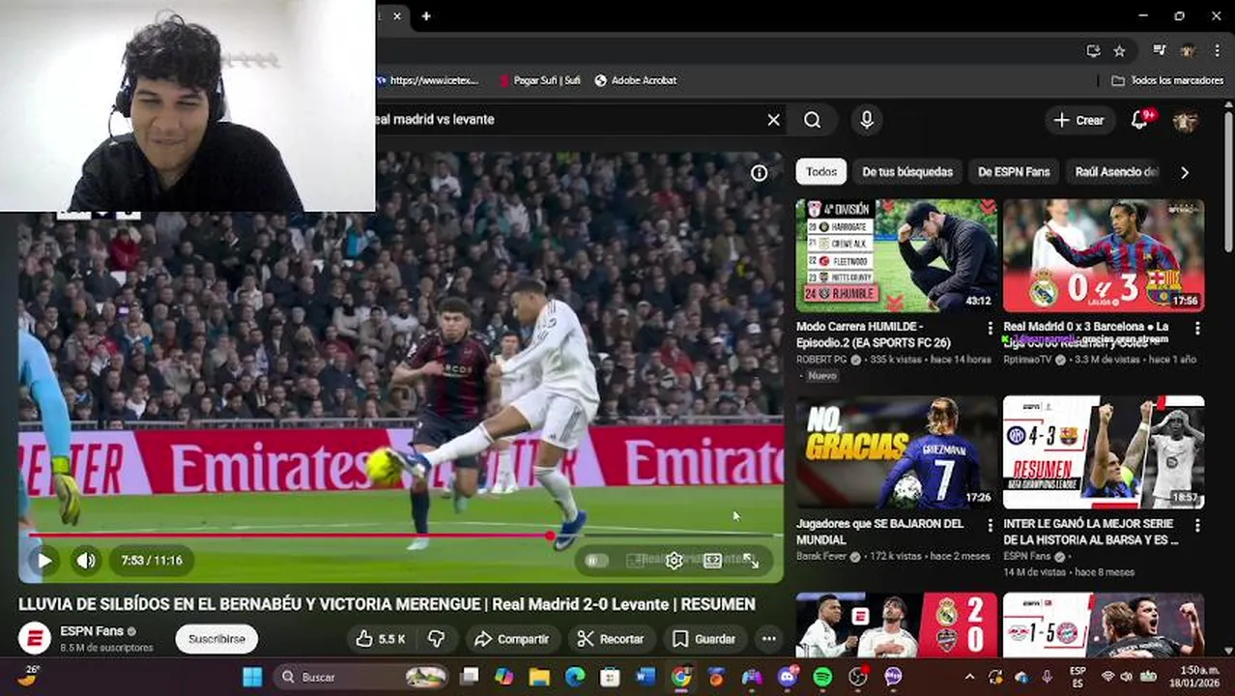Open Microsoft Word from the taskbar
The height and width of the screenshot is (696, 1235).
click(646, 677)
